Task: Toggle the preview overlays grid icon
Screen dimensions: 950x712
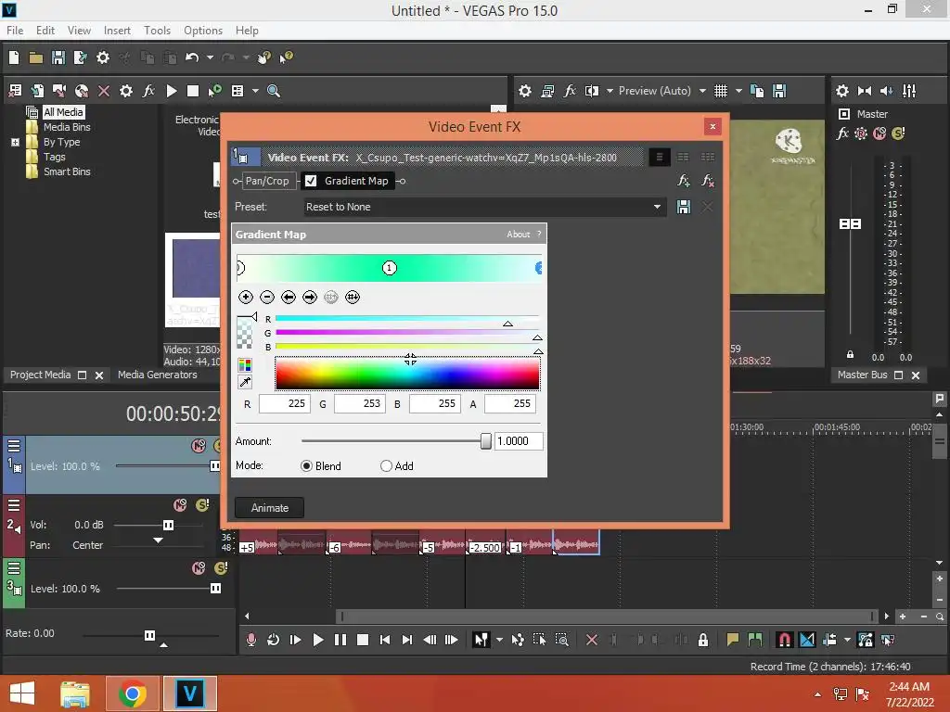Action: [720, 91]
